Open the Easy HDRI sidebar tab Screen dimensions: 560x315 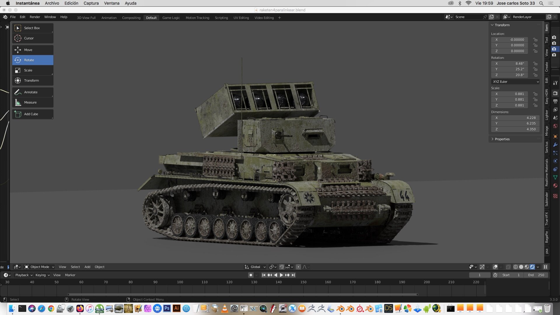[547, 97]
